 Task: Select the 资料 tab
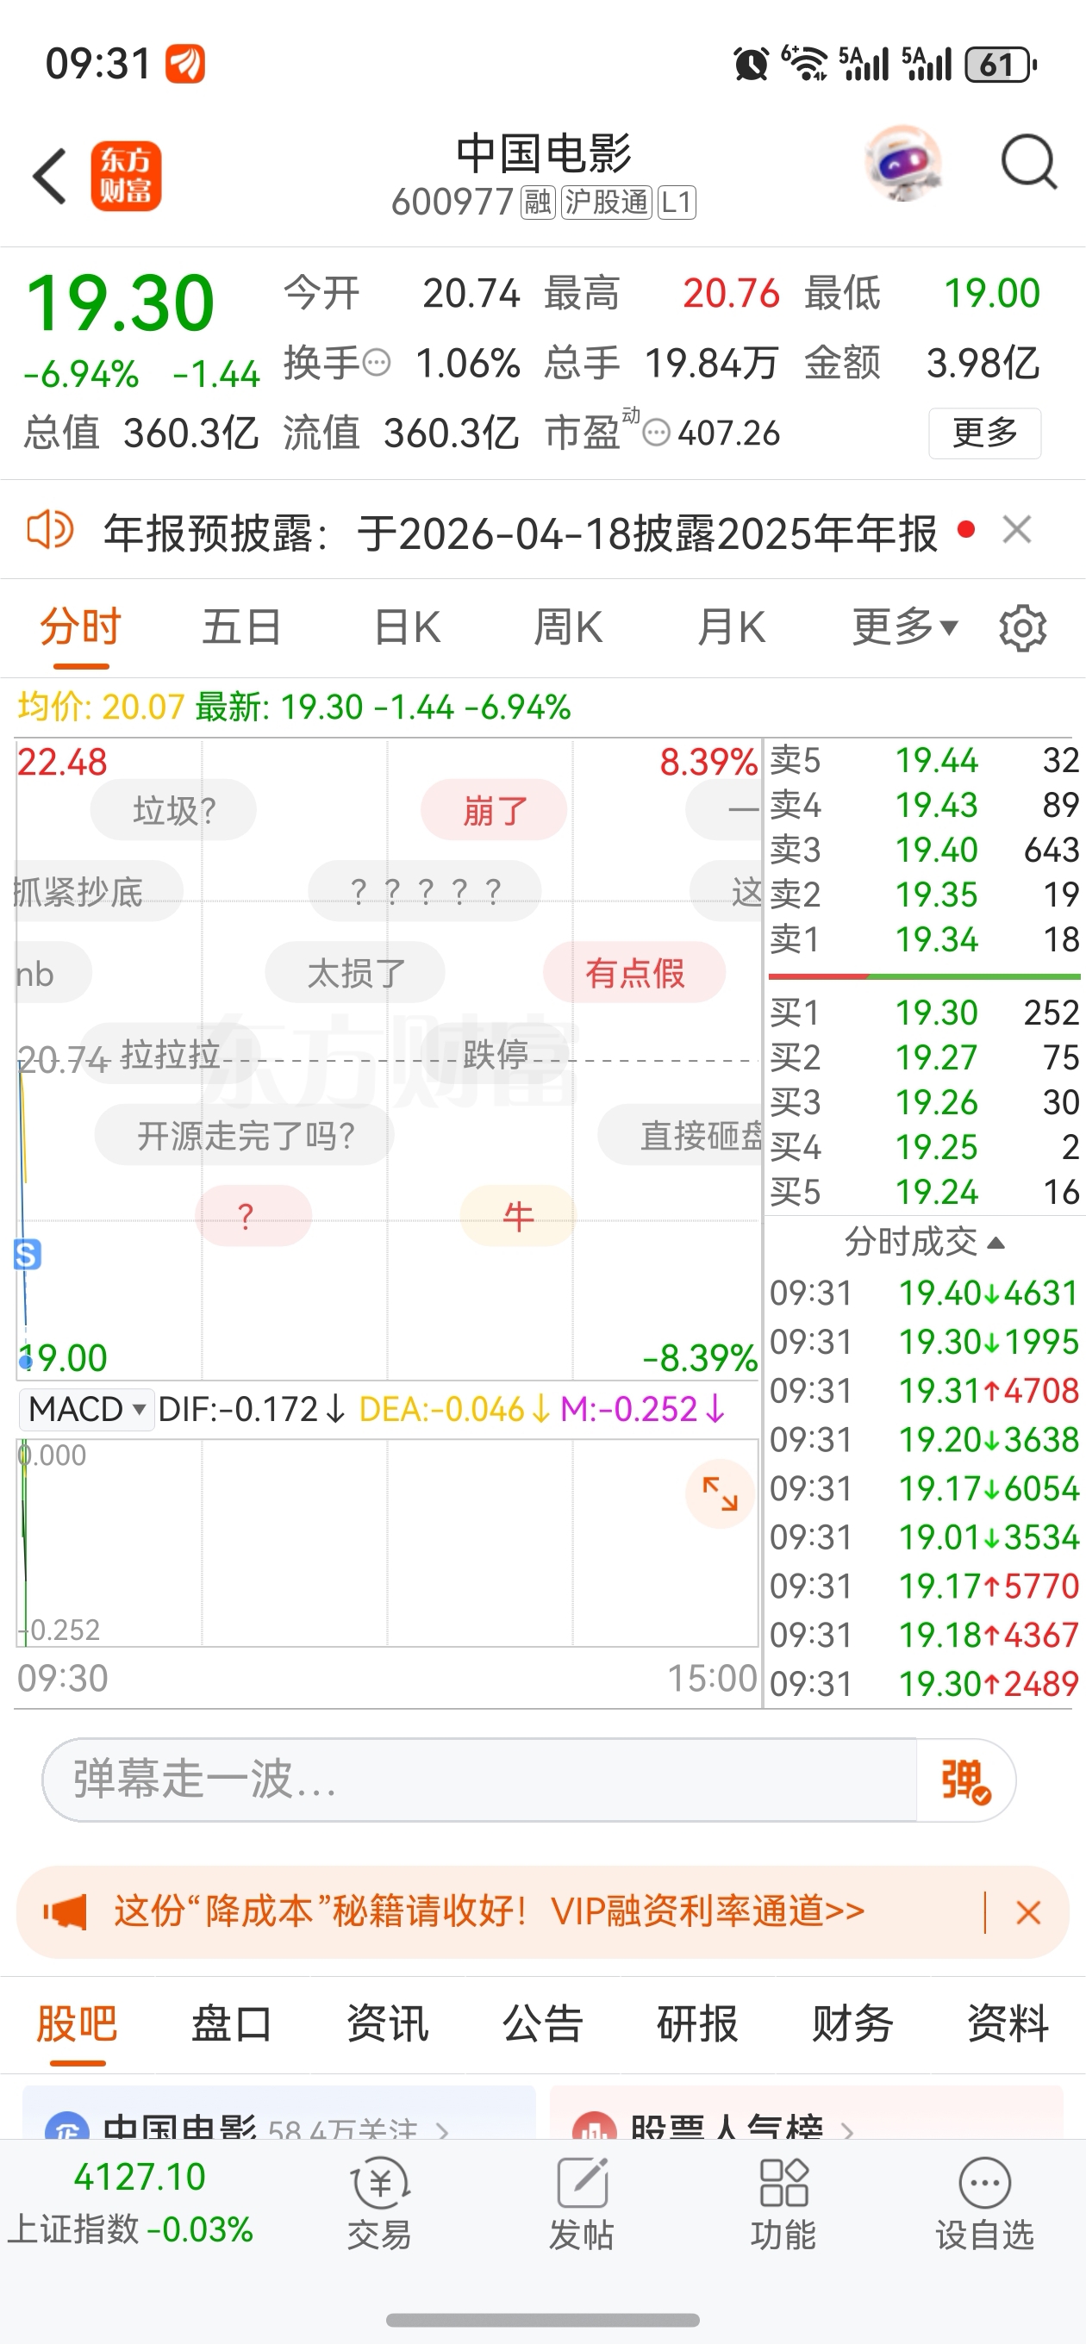coord(1008,2024)
